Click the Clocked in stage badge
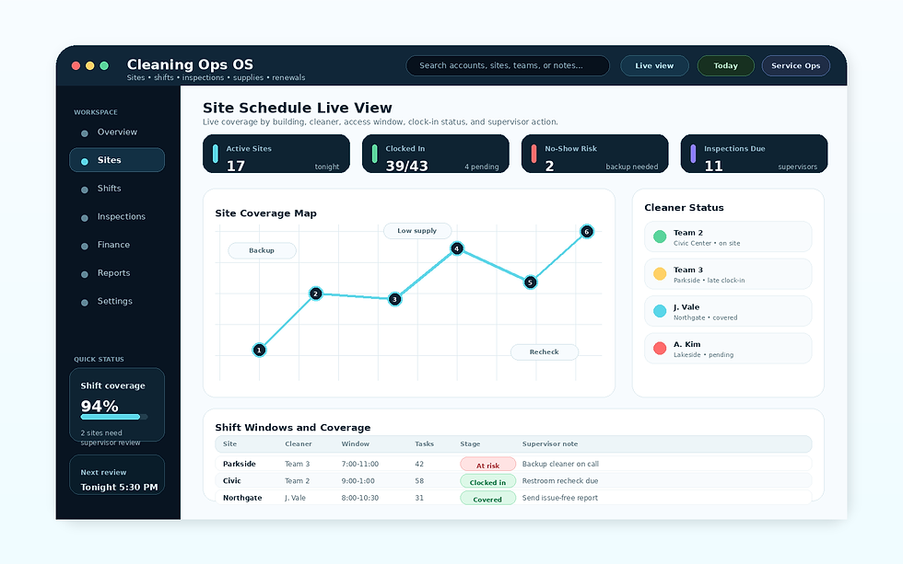The width and height of the screenshot is (903, 564). pyautogui.click(x=487, y=482)
